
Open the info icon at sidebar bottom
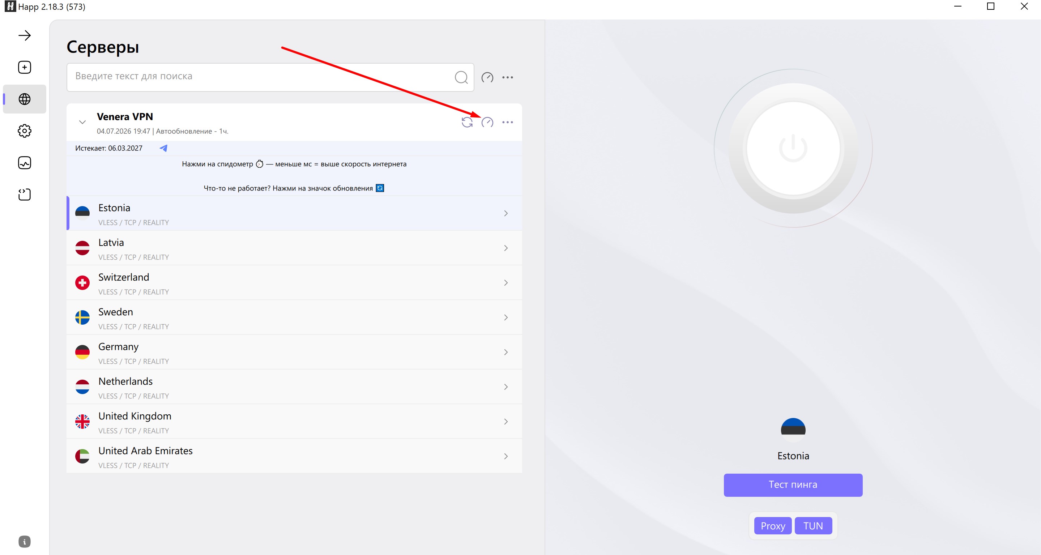point(24,542)
